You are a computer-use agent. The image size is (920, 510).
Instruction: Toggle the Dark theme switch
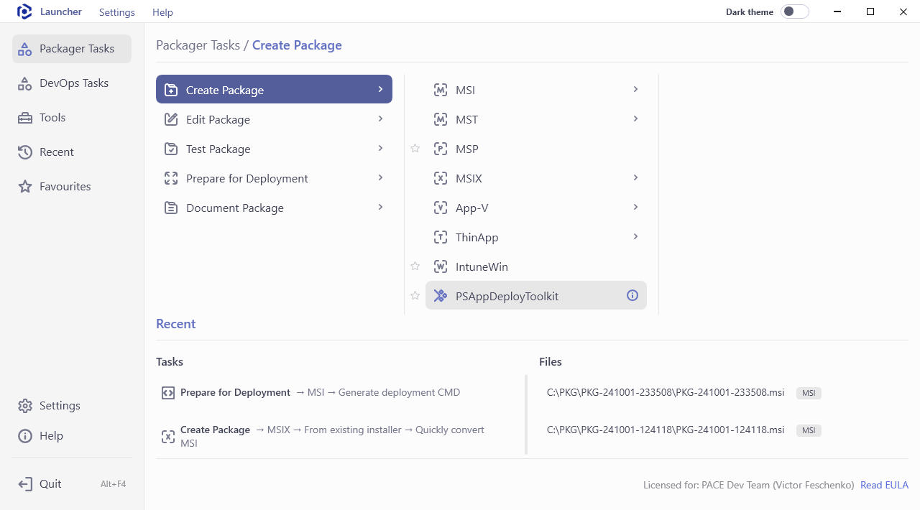(x=795, y=11)
